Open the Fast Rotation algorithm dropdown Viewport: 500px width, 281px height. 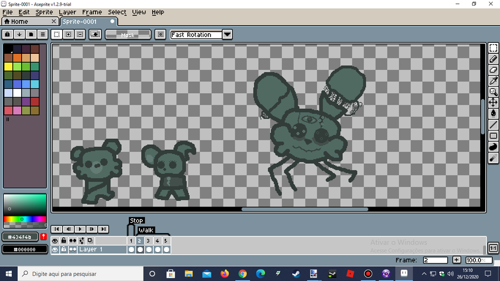pos(227,34)
